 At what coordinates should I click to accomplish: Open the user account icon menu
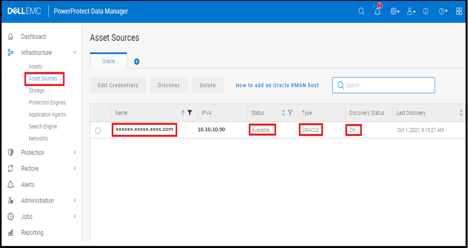tap(411, 11)
